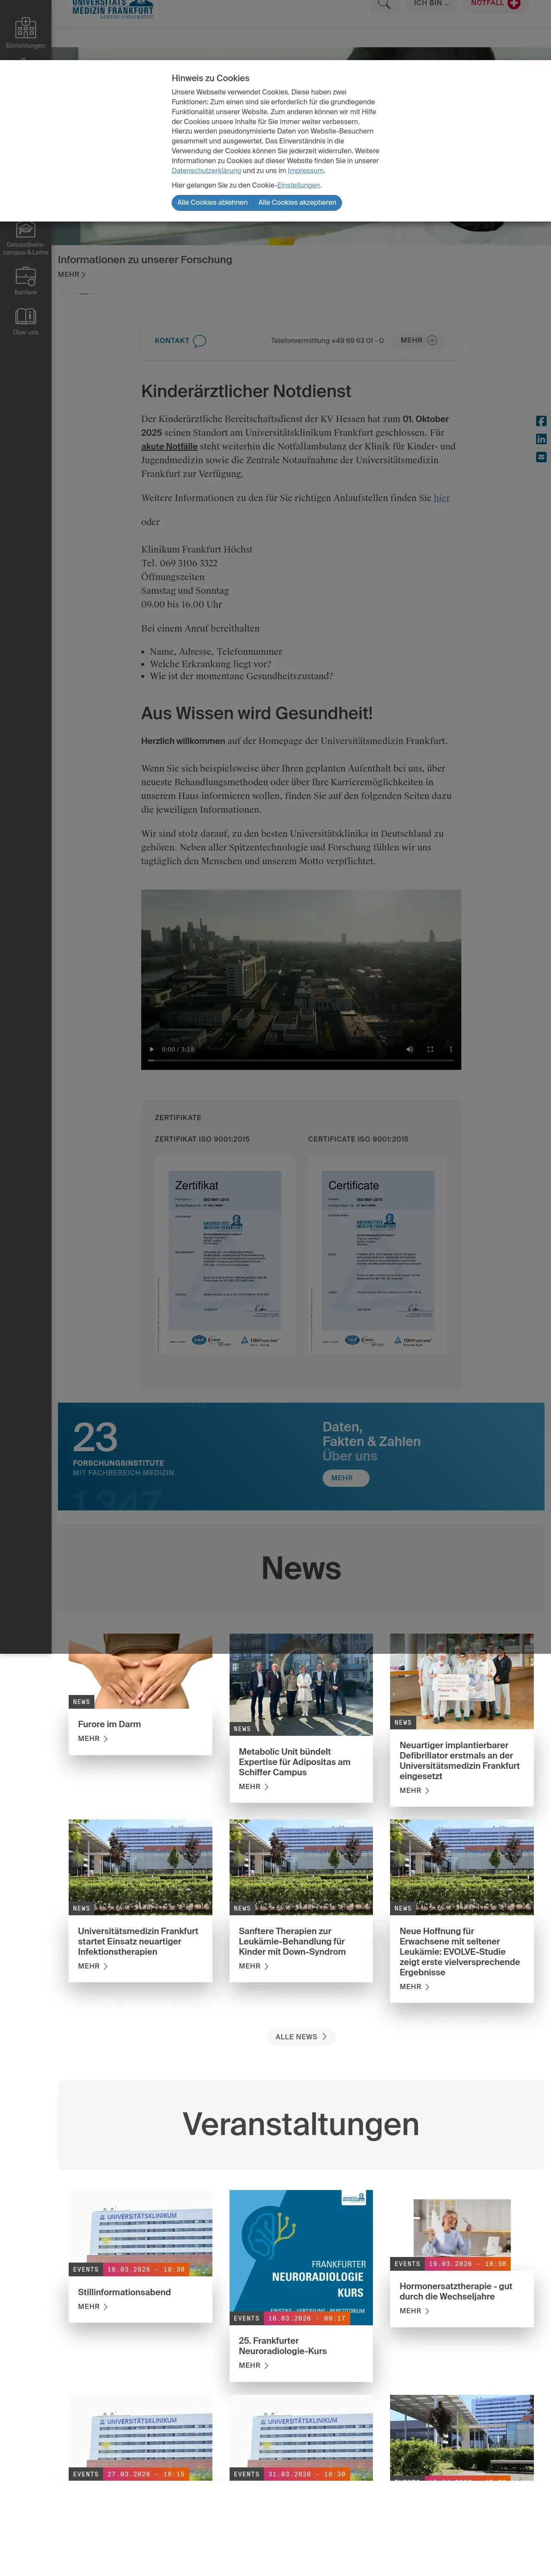Screen dimensions: 551x2576
Task: Open Hormonersatztherapie event title
Action: (456, 2291)
